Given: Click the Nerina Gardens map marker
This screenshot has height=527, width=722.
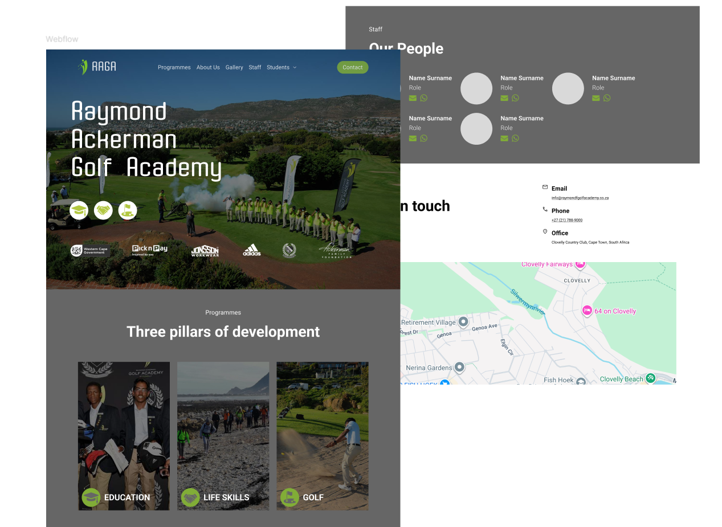Looking at the screenshot, I should [459, 367].
